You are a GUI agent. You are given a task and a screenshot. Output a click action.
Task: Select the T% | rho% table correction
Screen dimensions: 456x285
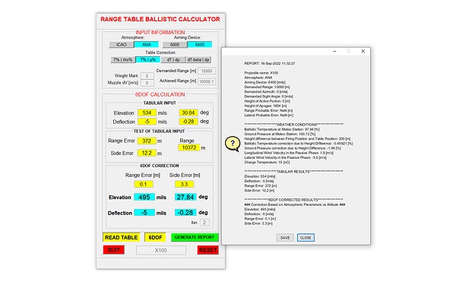click(x=122, y=59)
